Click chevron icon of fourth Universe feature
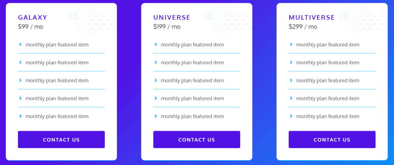Viewport: 394px width, 165px height. coord(156,98)
